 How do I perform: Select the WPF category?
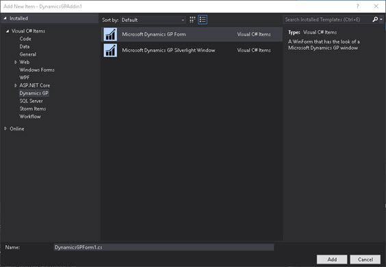25,78
